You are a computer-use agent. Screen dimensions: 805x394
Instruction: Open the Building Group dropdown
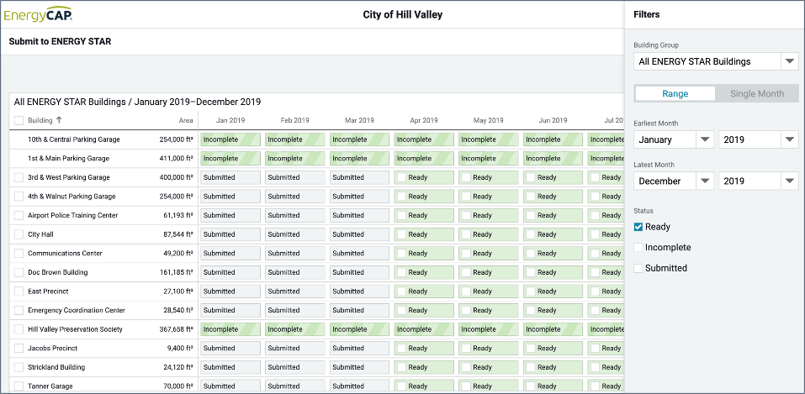click(715, 61)
